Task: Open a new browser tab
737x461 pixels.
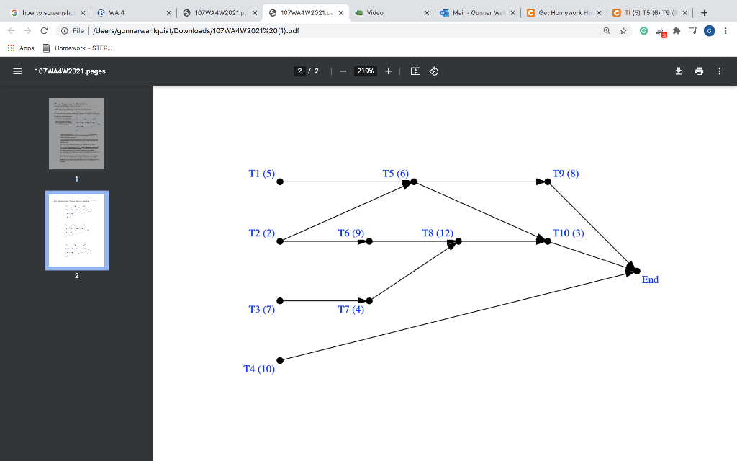Action: click(x=704, y=13)
